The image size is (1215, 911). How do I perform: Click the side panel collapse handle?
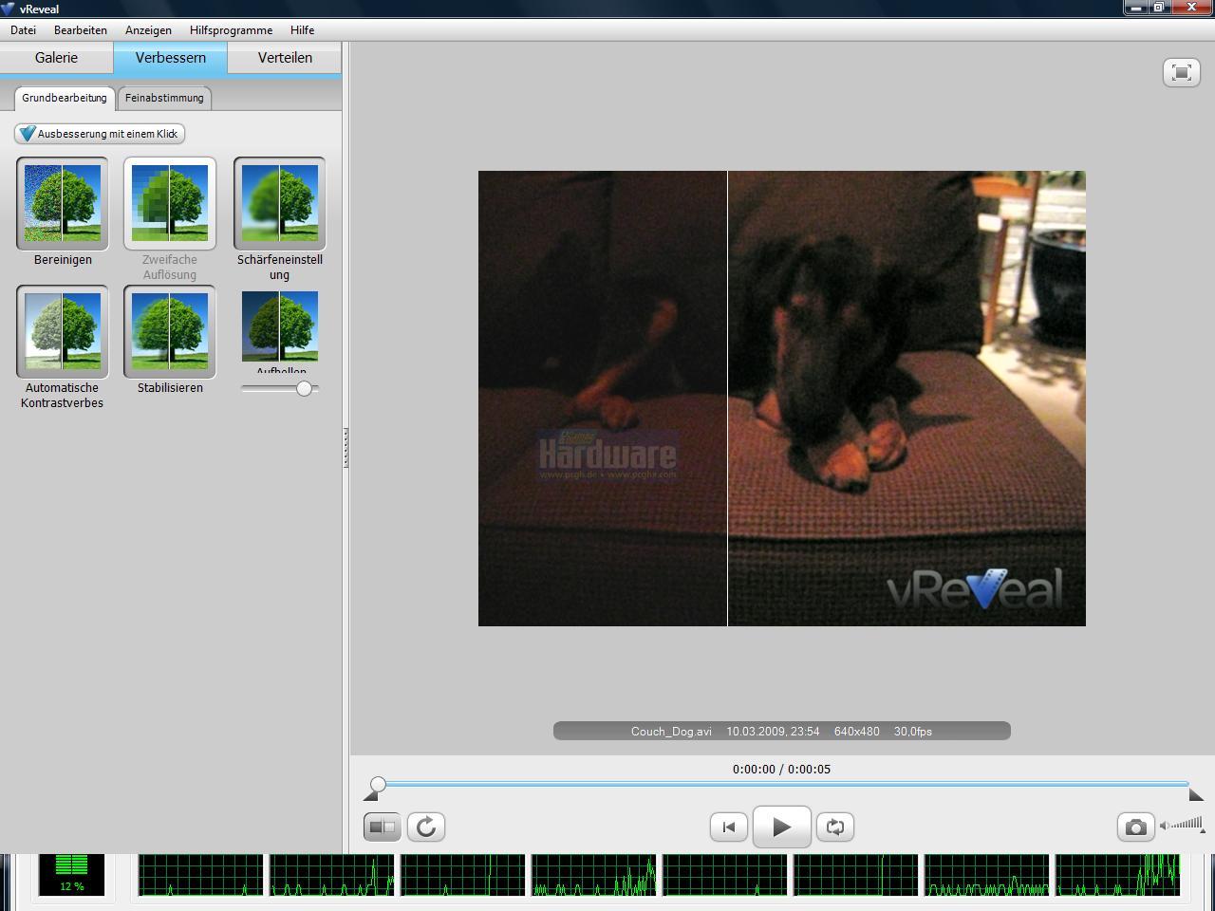pos(346,447)
